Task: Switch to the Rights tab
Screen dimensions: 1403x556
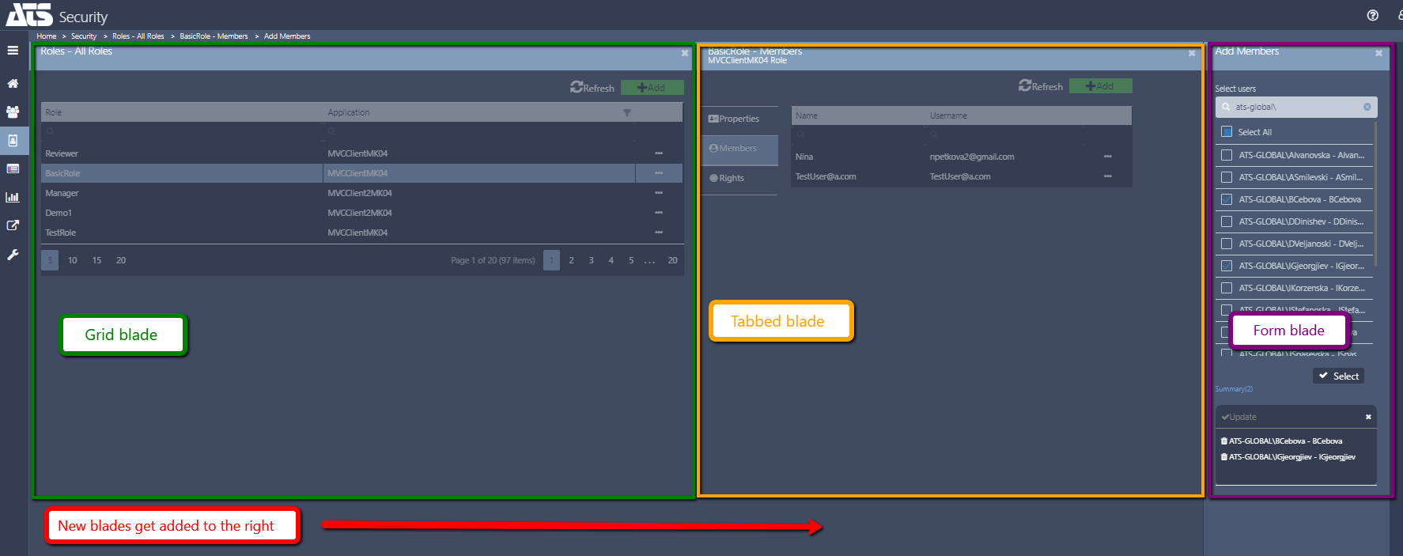Action: pos(731,178)
